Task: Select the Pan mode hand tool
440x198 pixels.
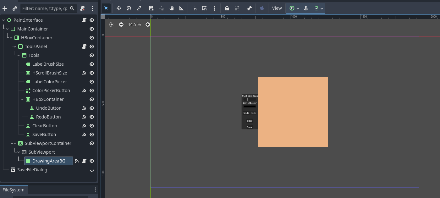Action: click(x=172, y=8)
